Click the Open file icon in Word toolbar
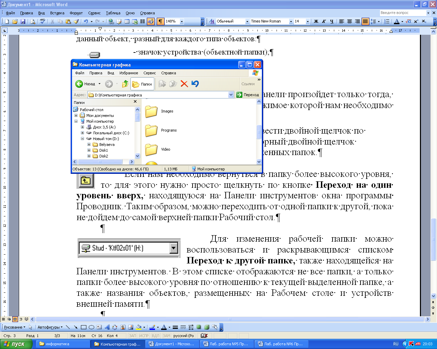 point(15,21)
